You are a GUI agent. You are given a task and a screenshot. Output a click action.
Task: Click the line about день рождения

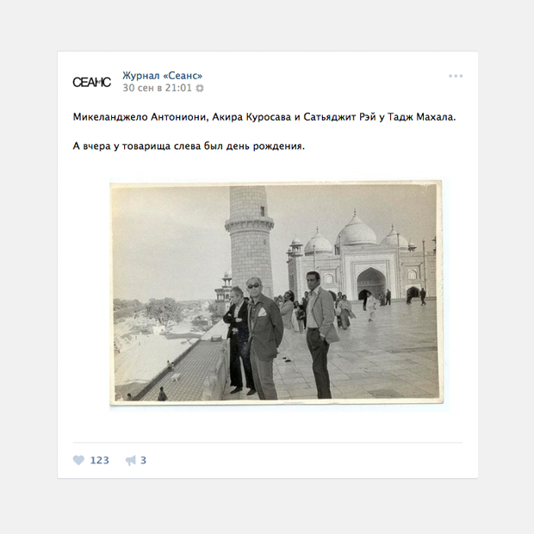189,146
